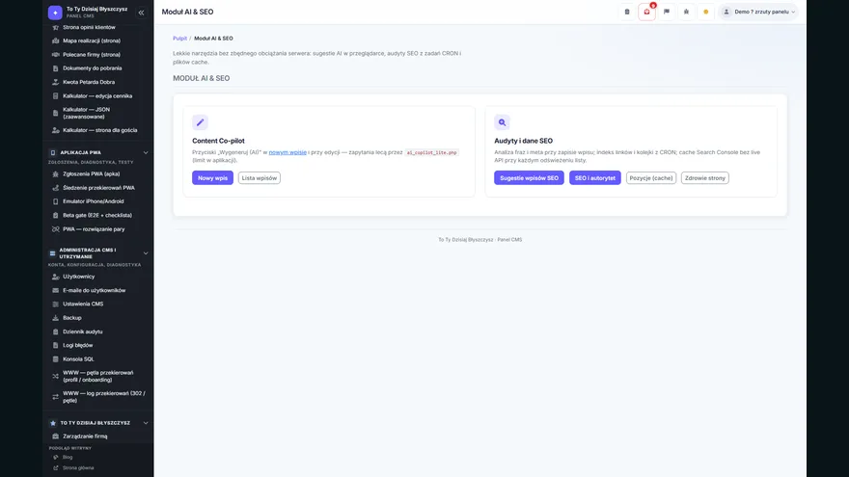Collapse the Administracja CMS section chevron
The image size is (849, 477).
coord(146,253)
